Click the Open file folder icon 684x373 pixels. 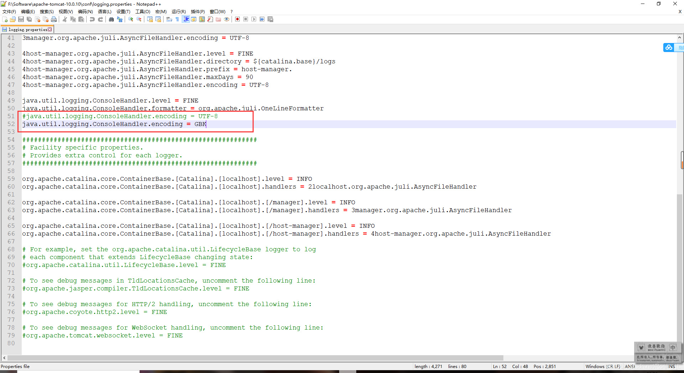[x=13, y=19]
